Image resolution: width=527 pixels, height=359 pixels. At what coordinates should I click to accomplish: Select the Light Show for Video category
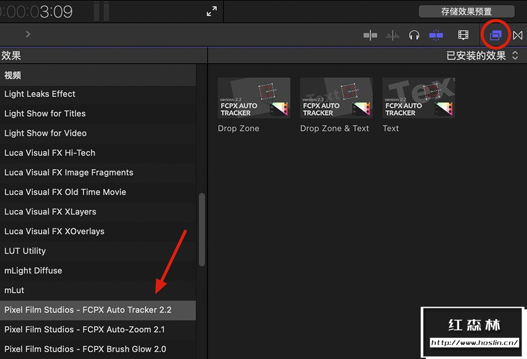coord(98,133)
